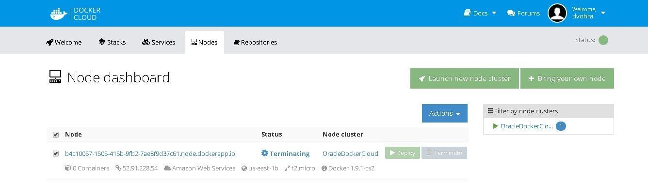This screenshot has width=648, height=184.
Task: Open the dvohra user account dropdown arrow
Action: coord(603,13)
